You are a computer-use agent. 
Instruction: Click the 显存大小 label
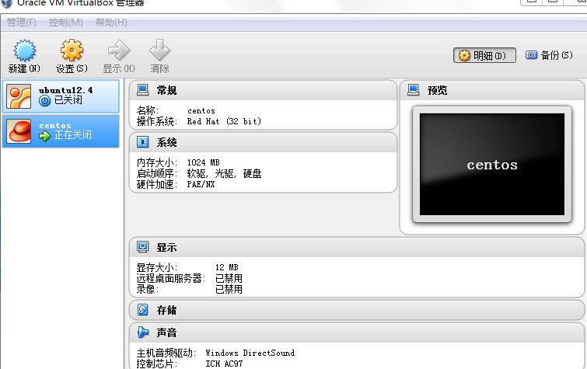pyautogui.click(x=156, y=267)
